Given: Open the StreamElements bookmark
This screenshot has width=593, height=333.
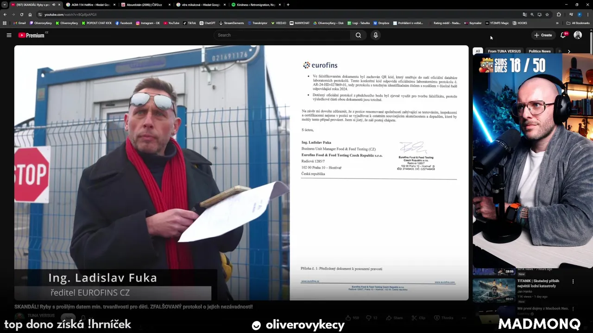Looking at the screenshot, I should pos(232,23).
